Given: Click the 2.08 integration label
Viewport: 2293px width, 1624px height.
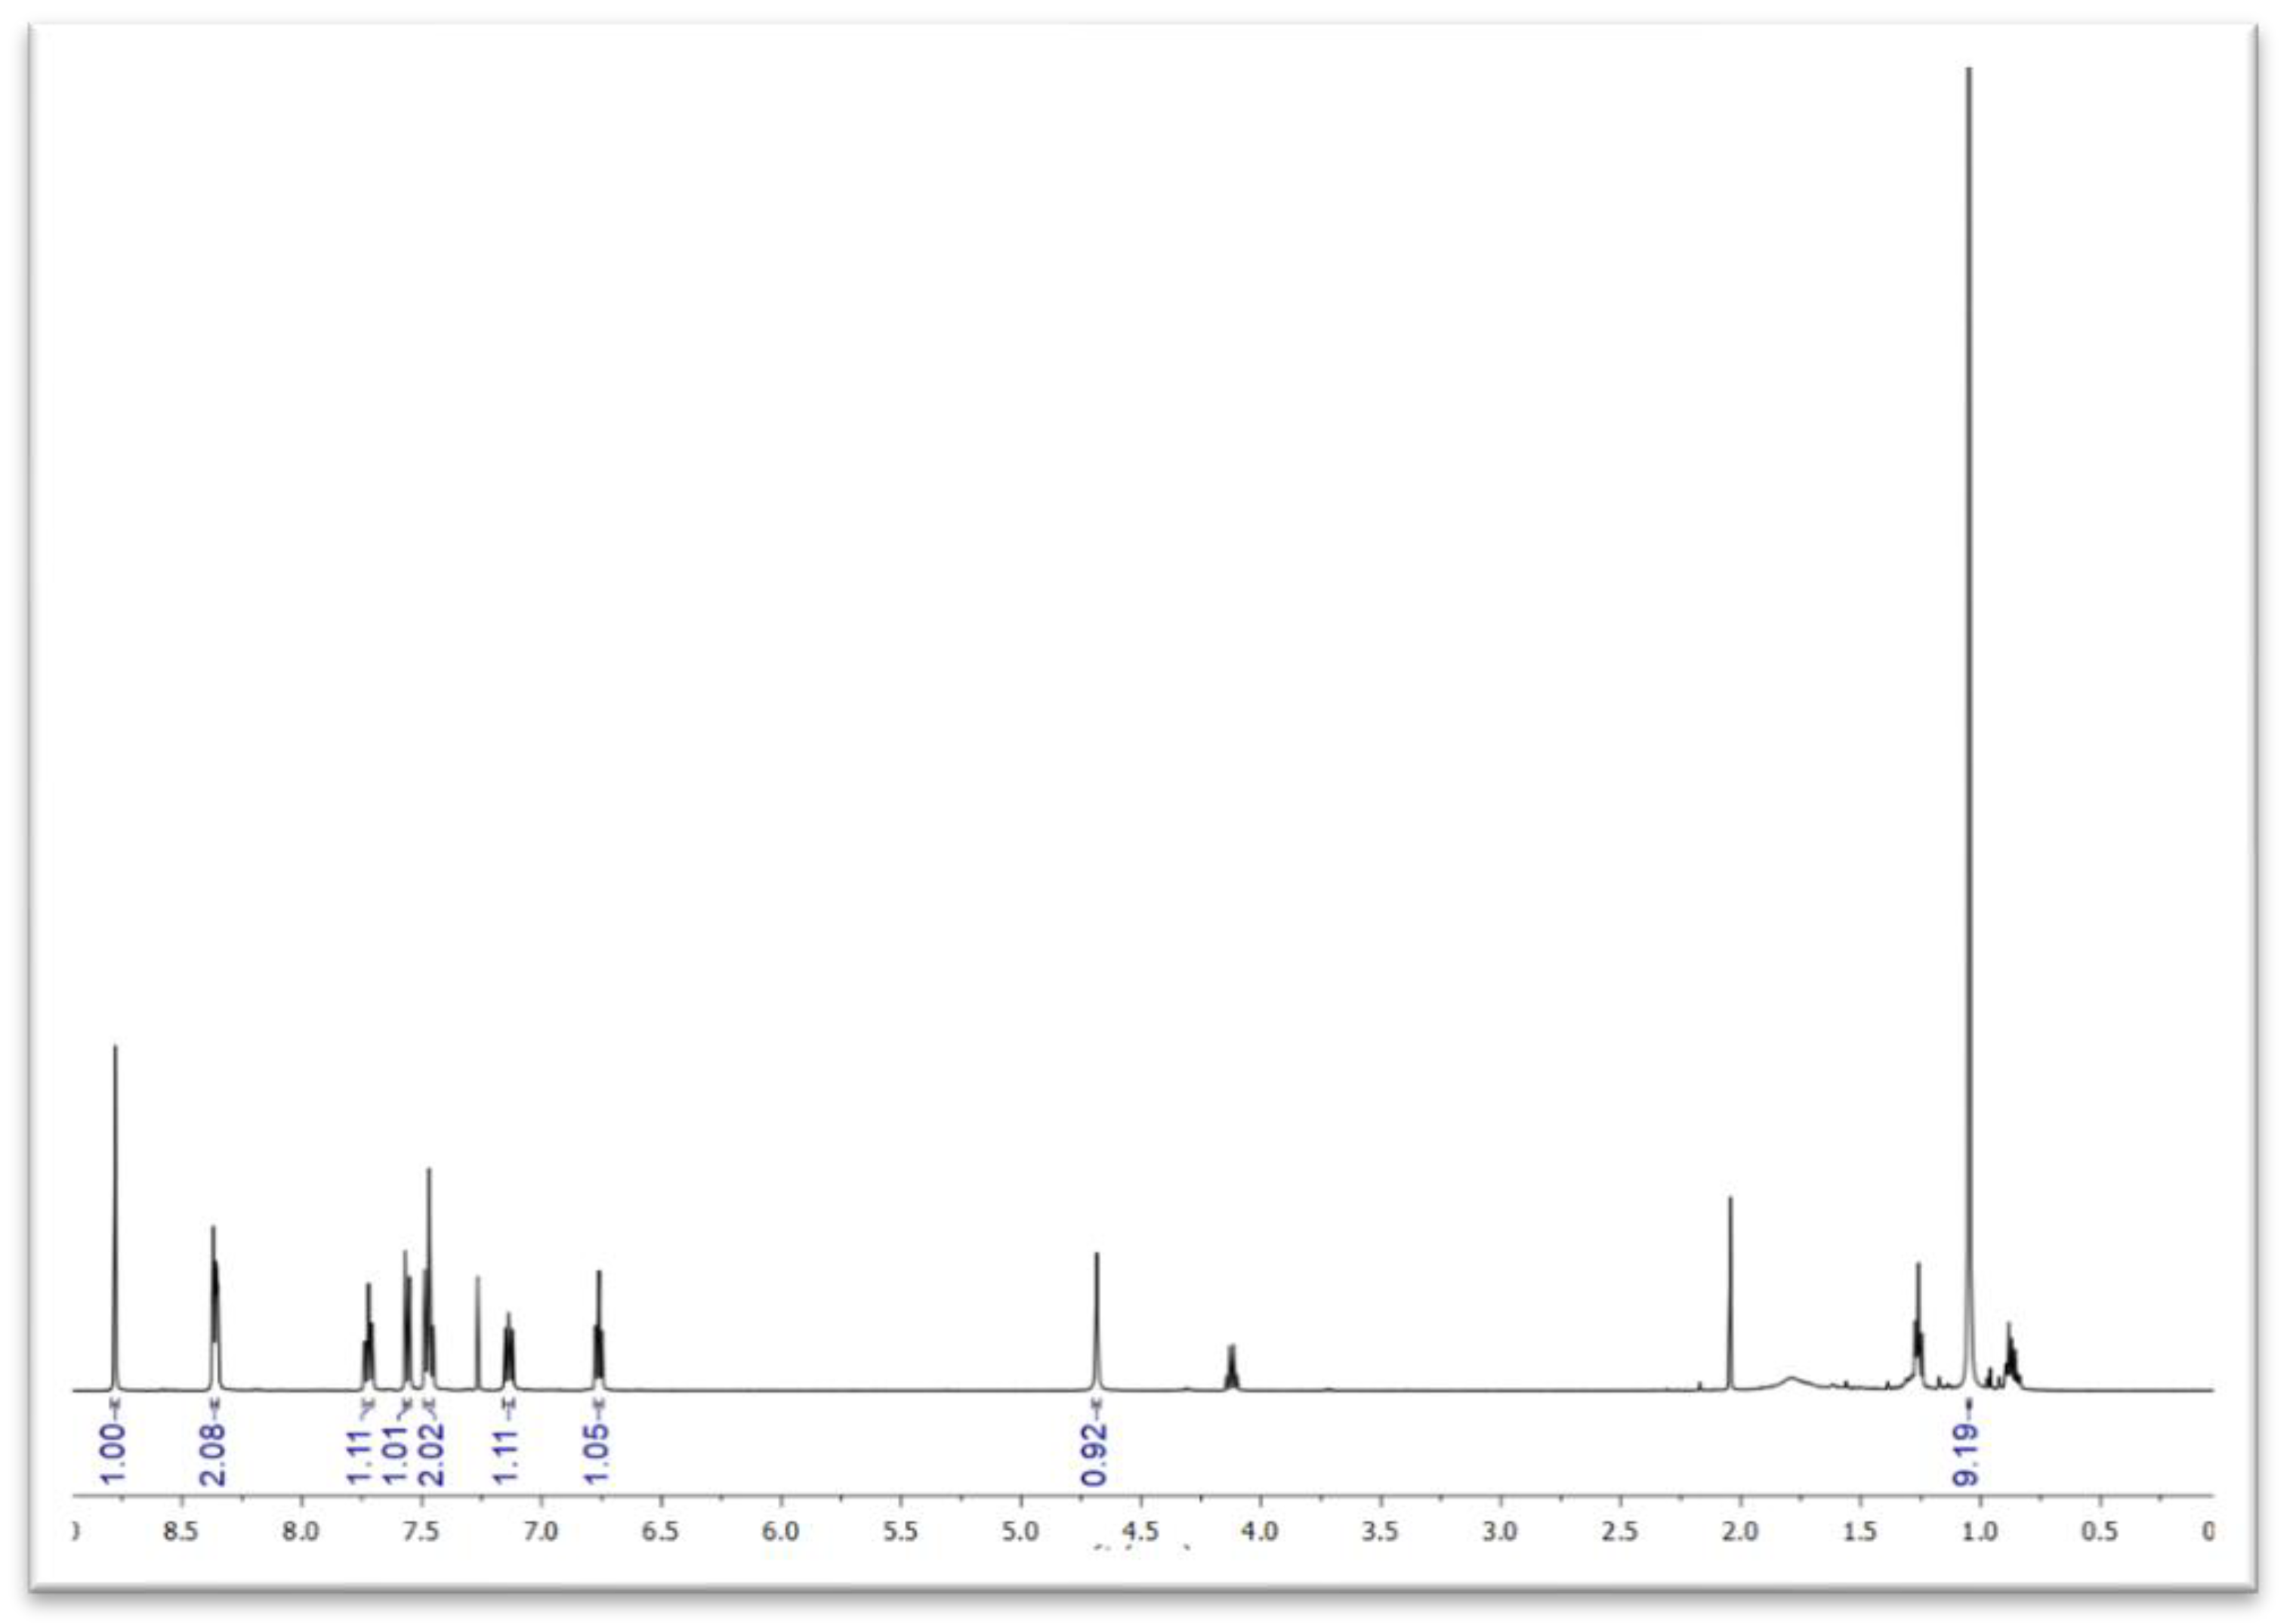Looking at the screenshot, I should 214,1454.
